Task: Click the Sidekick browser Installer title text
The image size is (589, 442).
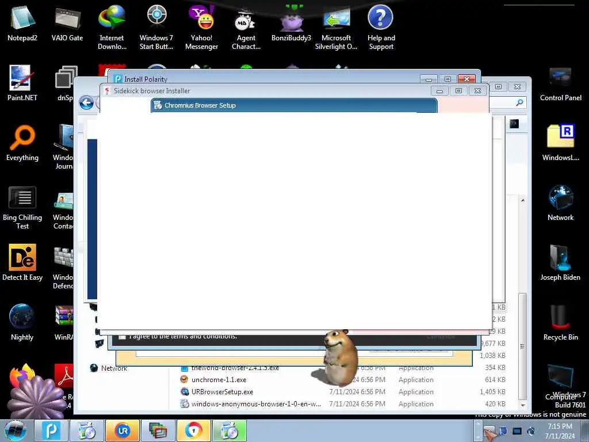Action: tap(152, 90)
